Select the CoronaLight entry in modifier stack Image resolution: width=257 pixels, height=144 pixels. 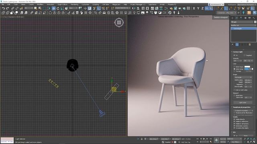(x=243, y=29)
